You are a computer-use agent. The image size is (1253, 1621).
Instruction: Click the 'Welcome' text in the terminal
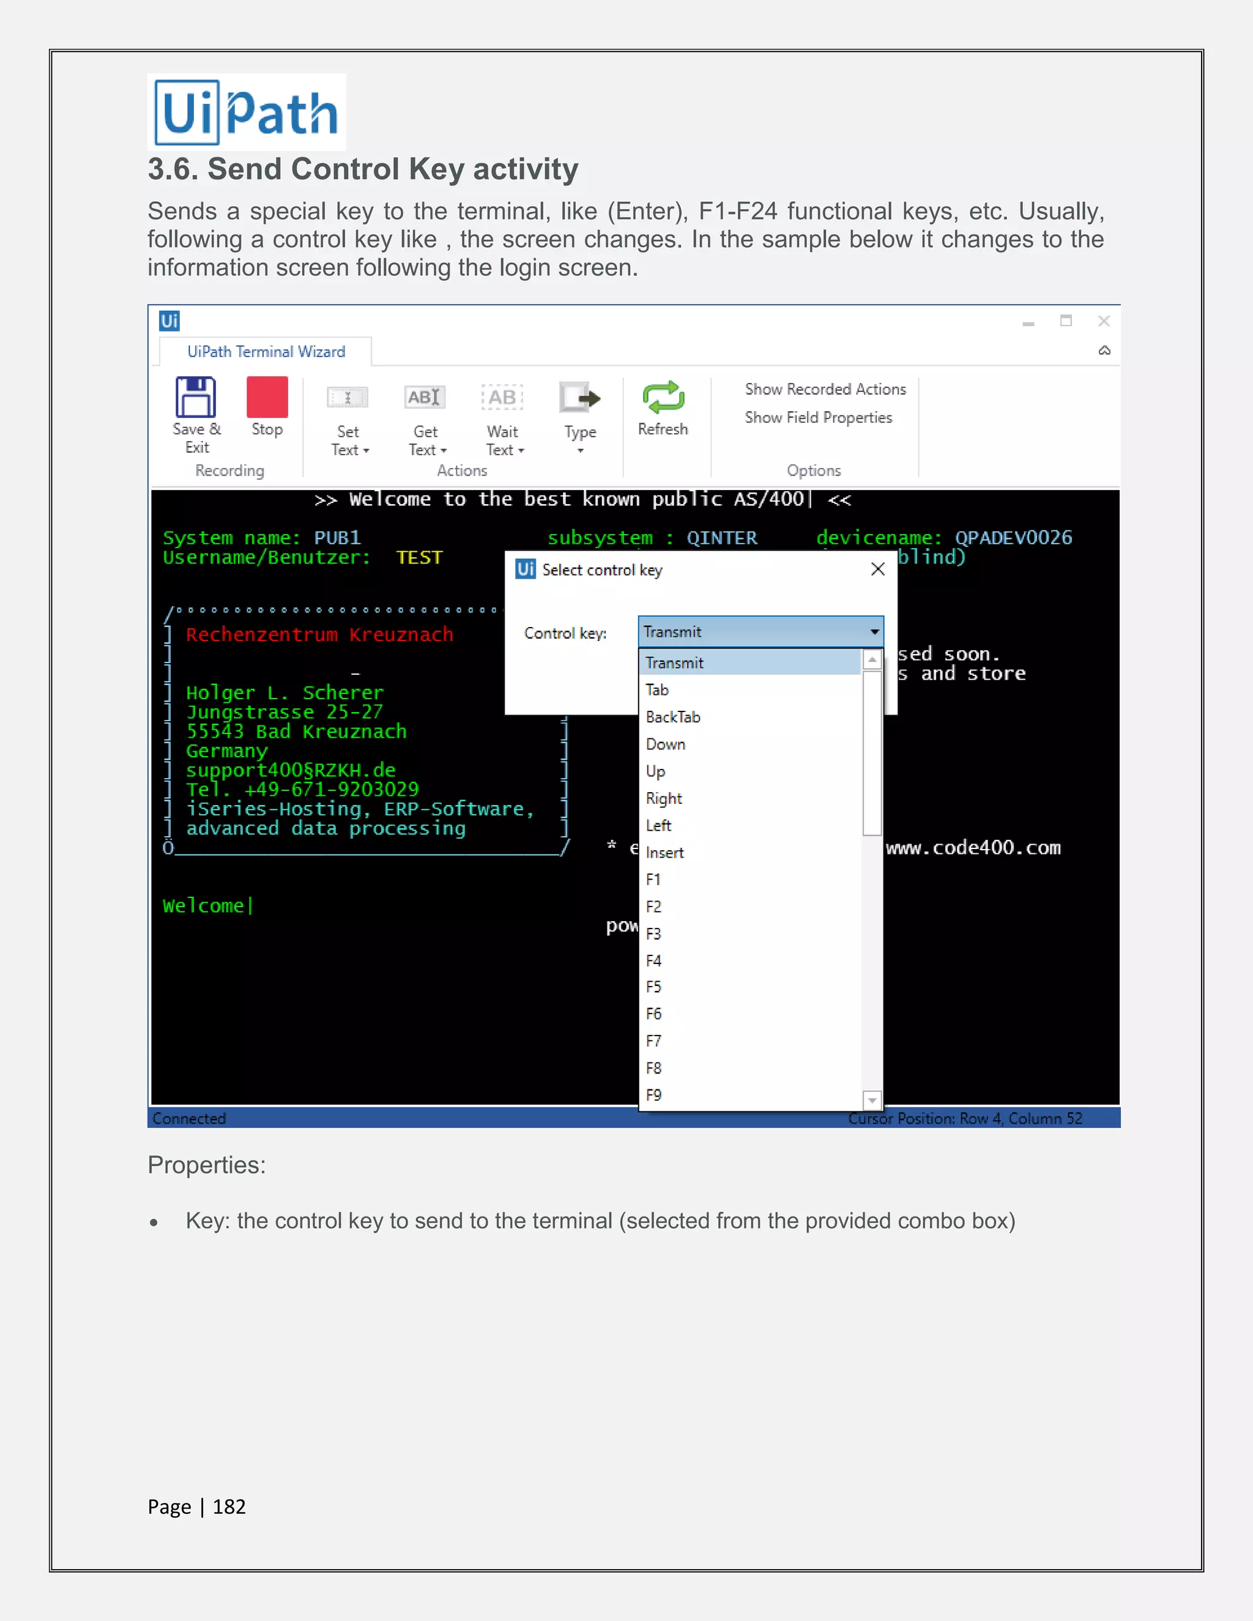pyautogui.click(x=203, y=905)
